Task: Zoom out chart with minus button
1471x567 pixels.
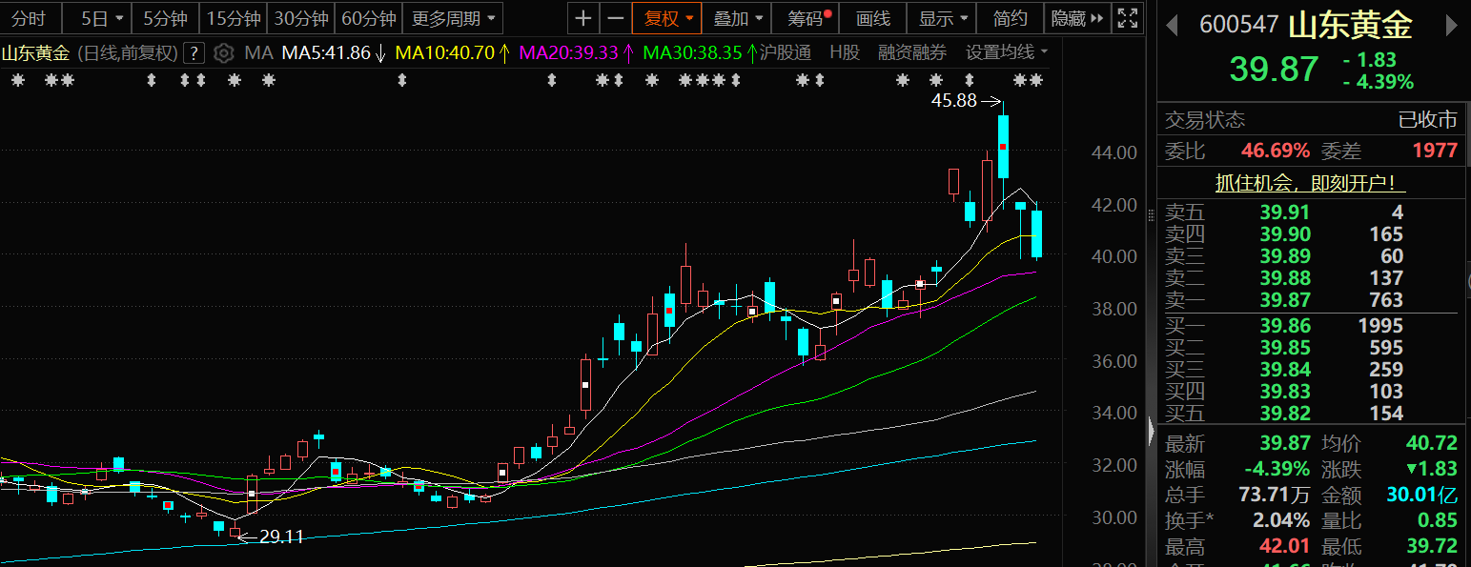Action: [x=616, y=18]
